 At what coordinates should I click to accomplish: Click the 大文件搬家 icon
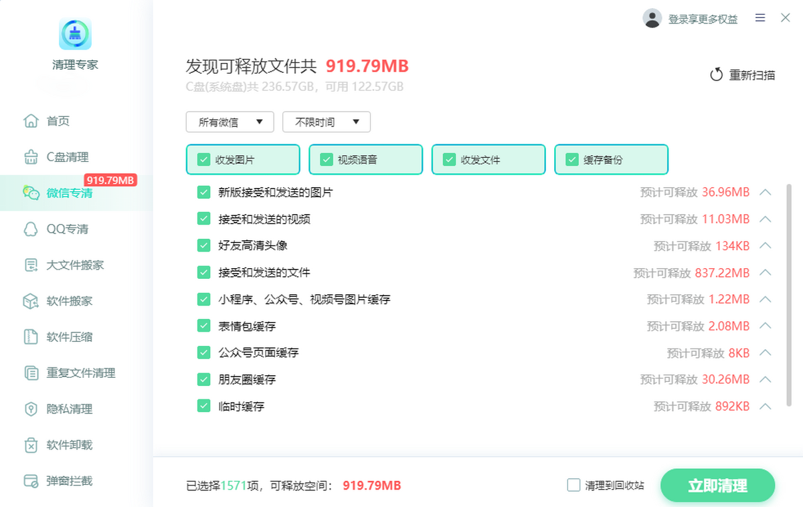(x=31, y=265)
